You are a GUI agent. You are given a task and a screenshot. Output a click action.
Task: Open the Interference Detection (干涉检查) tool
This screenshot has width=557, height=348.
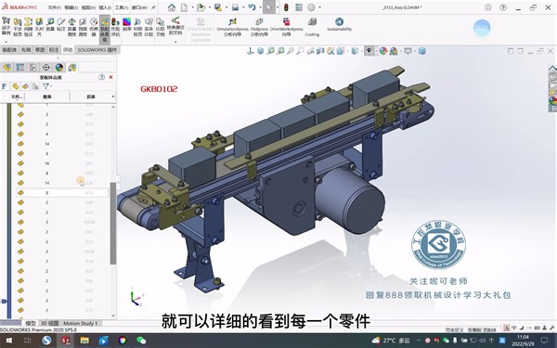tap(18, 27)
